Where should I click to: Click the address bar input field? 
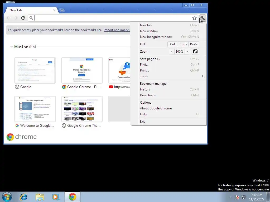pyautogui.click(x=113, y=18)
